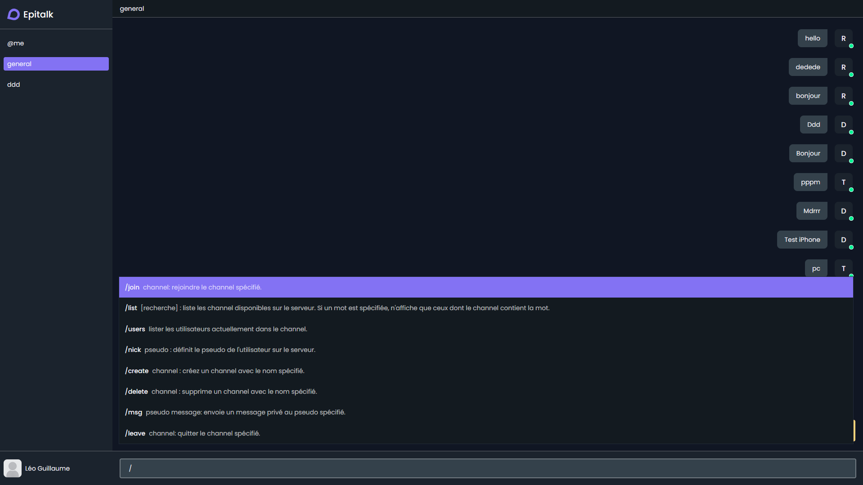The width and height of the screenshot is (863, 485).
Task: Click the "T" avatar next to pppm
Action: [x=844, y=182]
